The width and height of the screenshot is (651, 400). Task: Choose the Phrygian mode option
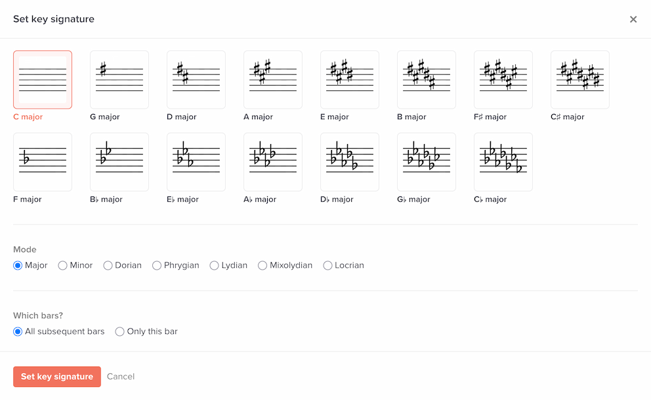pyautogui.click(x=157, y=266)
